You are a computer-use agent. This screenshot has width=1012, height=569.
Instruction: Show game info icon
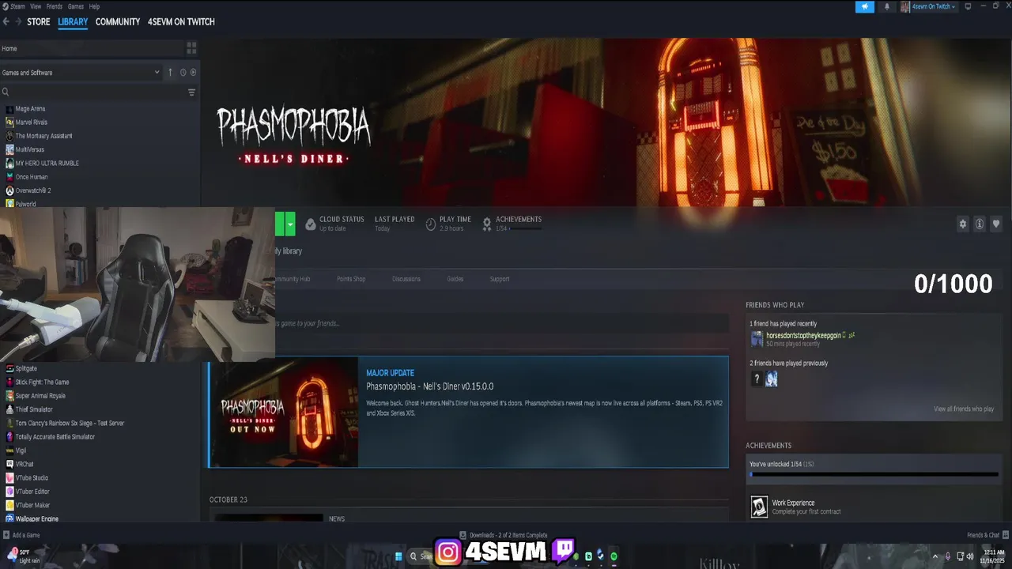(980, 224)
